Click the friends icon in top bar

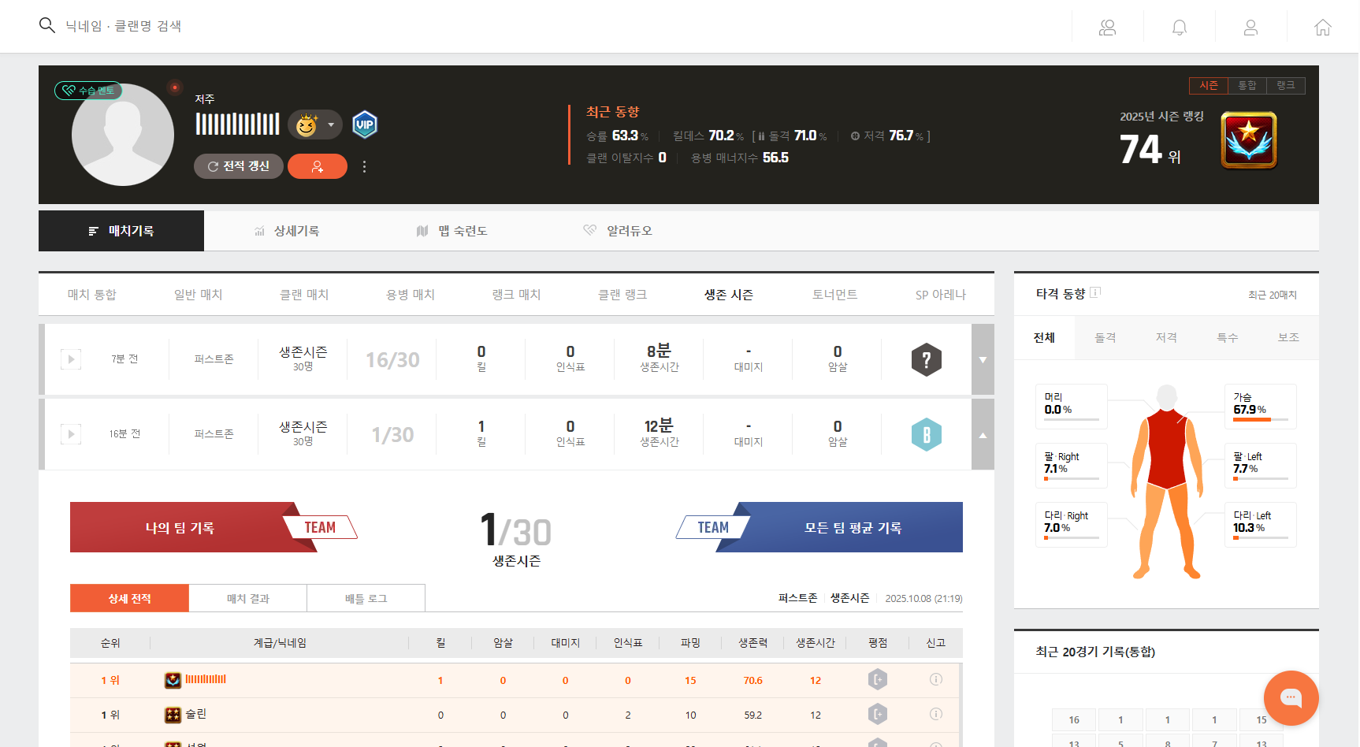[x=1107, y=28]
